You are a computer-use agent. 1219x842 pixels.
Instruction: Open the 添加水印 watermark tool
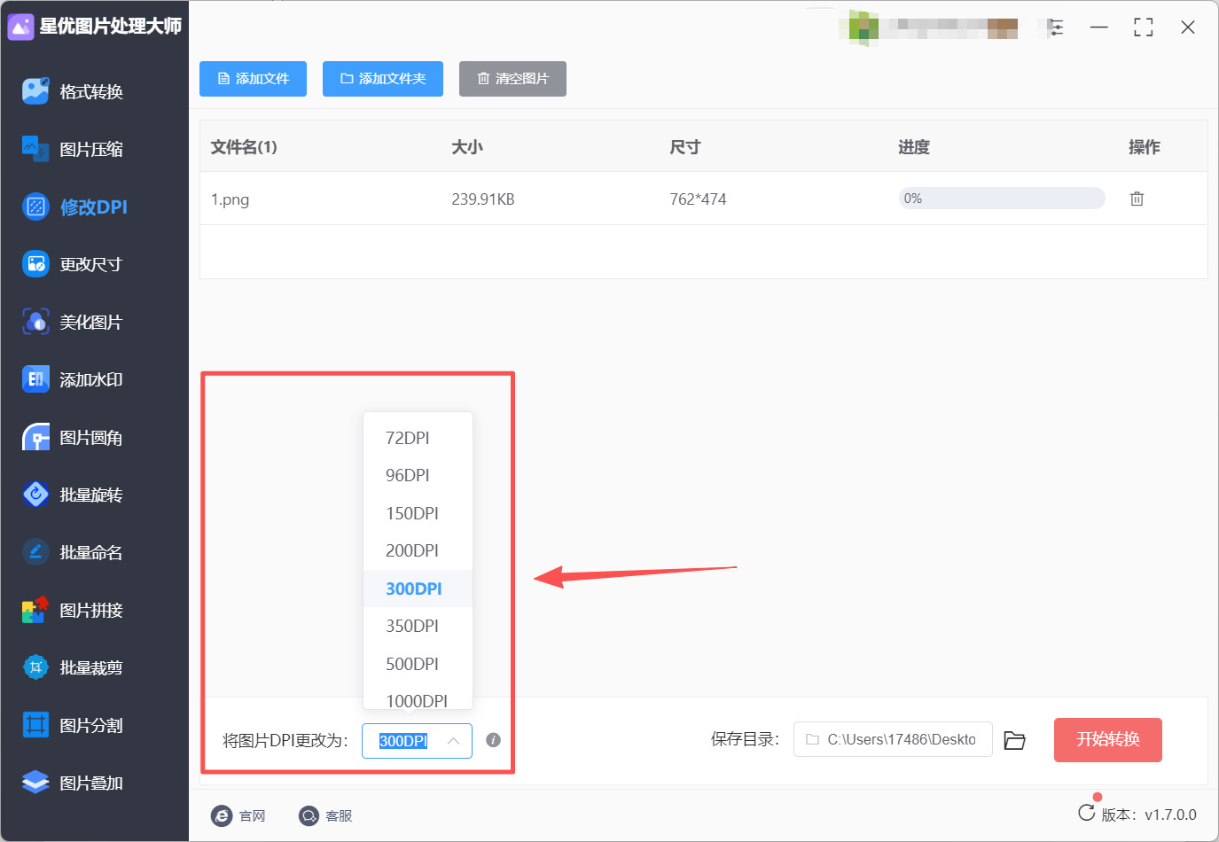[73, 379]
